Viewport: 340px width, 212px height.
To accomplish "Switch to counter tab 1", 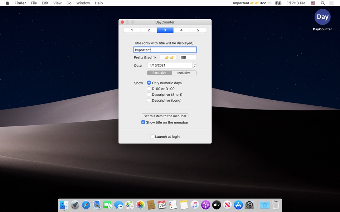I will 132,30.
